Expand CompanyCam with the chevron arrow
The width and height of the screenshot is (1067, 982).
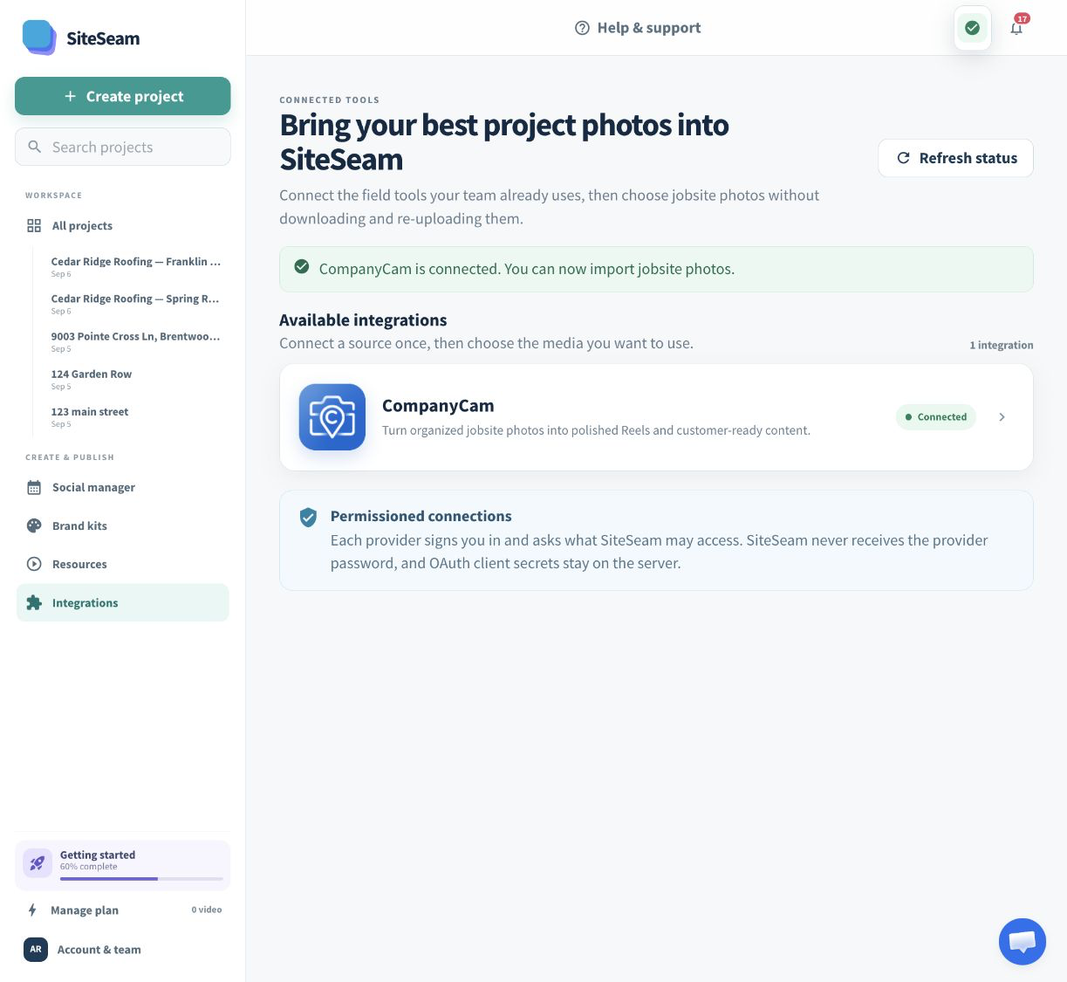point(1002,417)
